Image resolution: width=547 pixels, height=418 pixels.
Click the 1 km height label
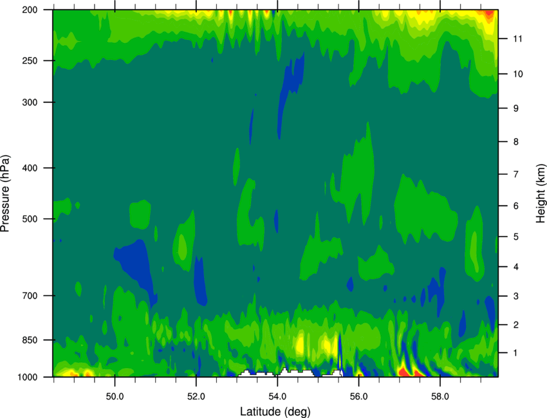click(x=516, y=353)
